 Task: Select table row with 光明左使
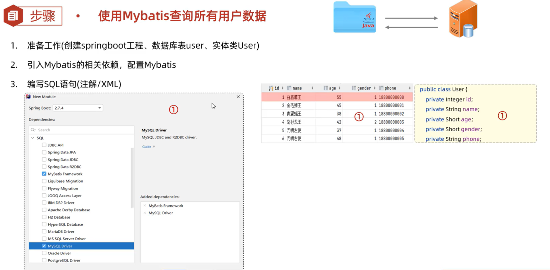coord(337,130)
